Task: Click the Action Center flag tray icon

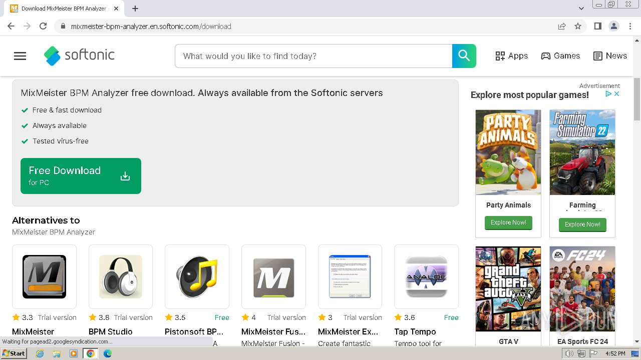Action: click(593, 353)
